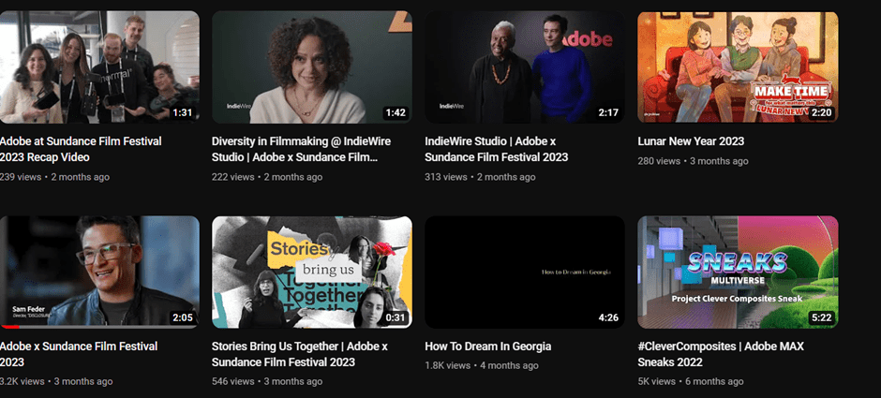
Task: Click '239 views • 2 months ago' text
Action: click(x=54, y=177)
